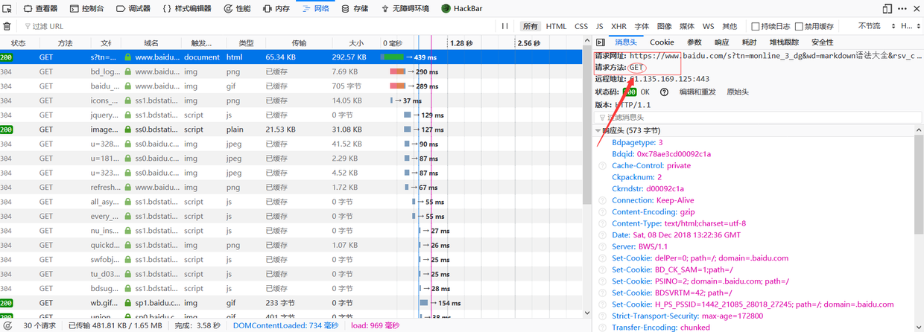Click the 439 ms waterfall bar
Image resolution: width=924 pixels, height=332 pixels.
tap(391, 57)
